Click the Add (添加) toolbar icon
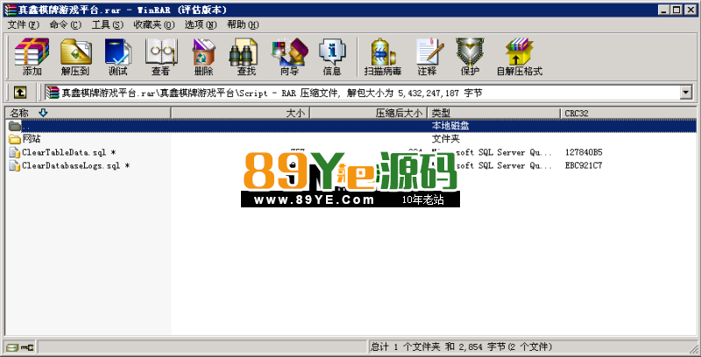 coord(32,57)
